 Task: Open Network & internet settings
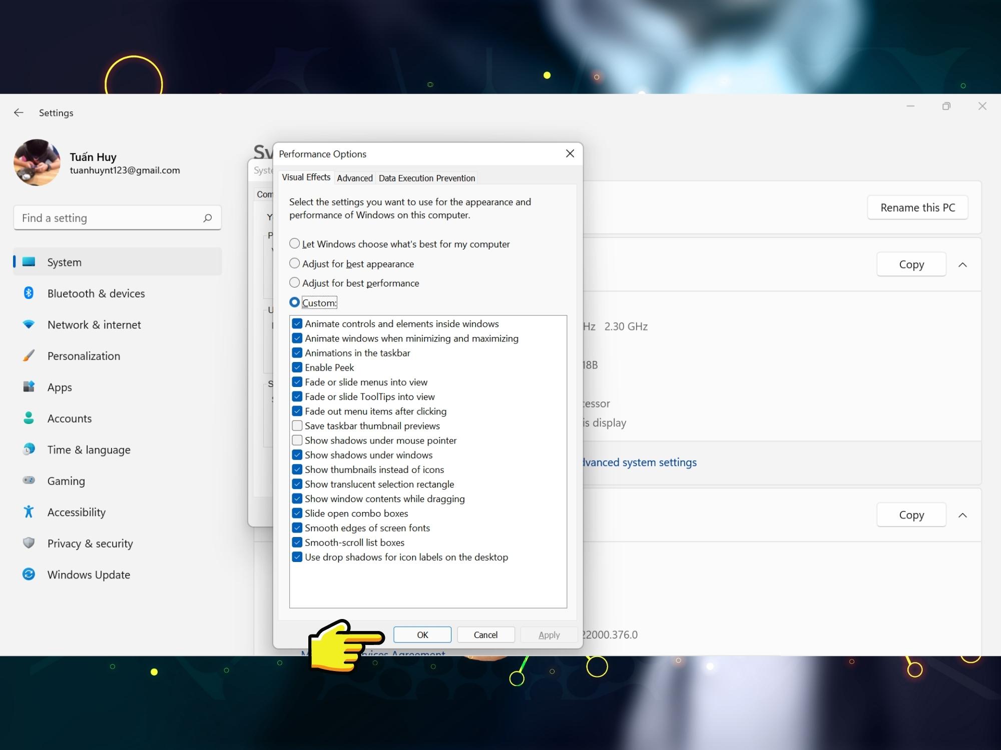(117, 324)
